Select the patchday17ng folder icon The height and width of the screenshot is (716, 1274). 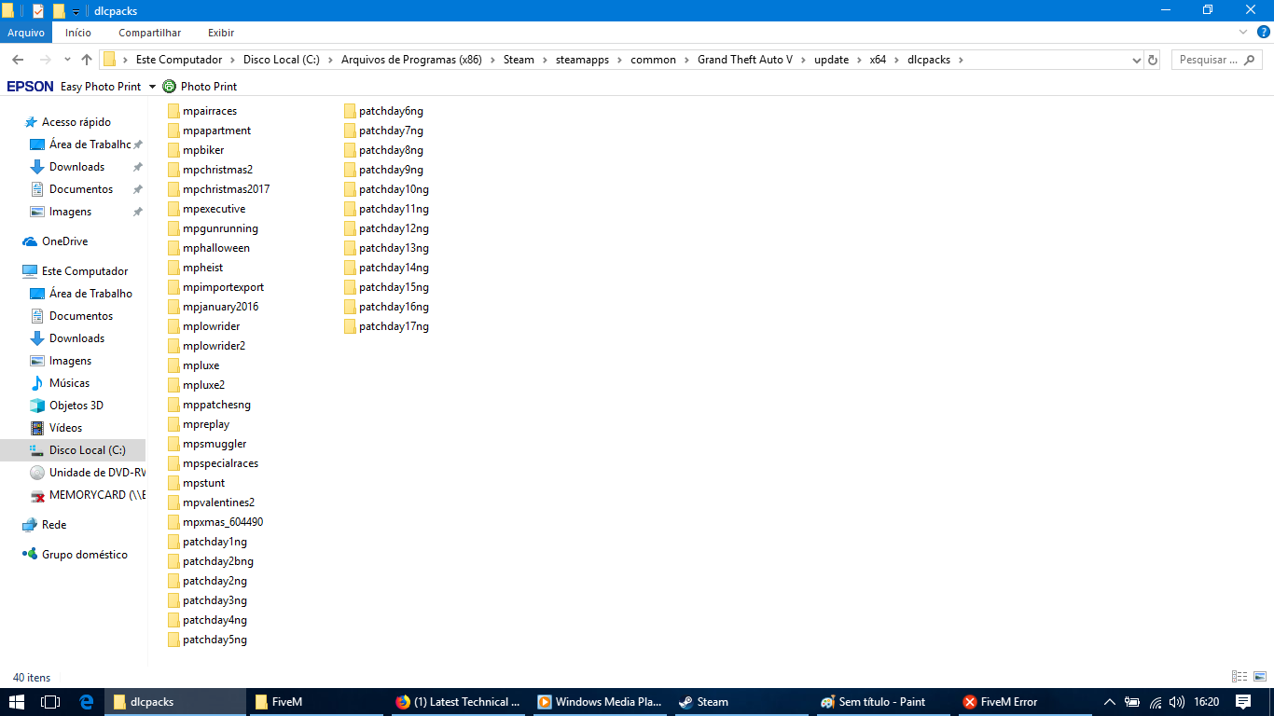point(350,326)
